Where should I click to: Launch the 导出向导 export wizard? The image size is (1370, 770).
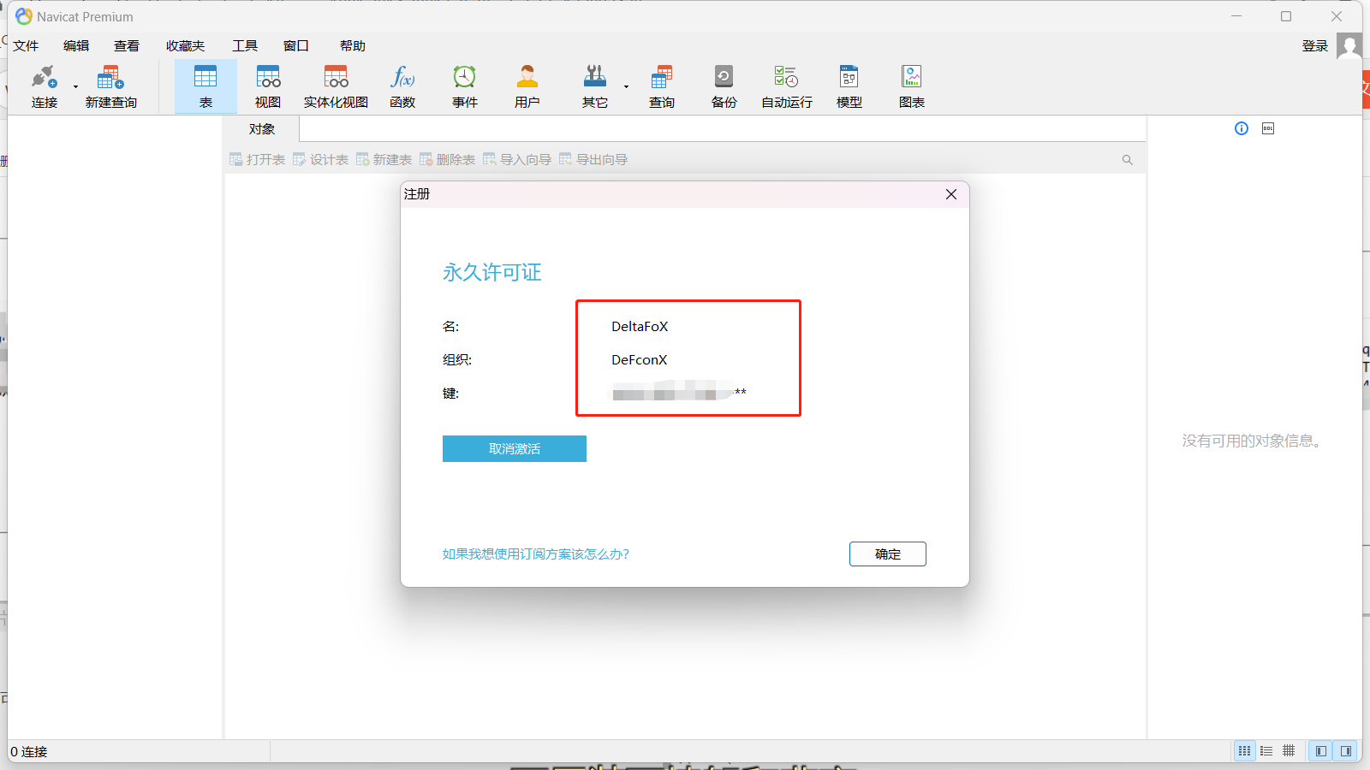click(x=593, y=160)
